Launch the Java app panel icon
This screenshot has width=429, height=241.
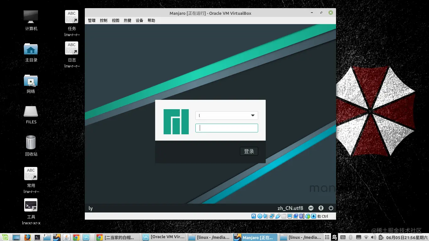coord(66,238)
